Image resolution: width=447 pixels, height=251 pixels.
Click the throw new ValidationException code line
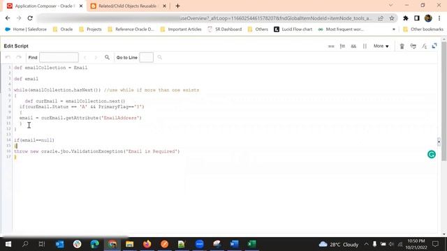pos(97,151)
